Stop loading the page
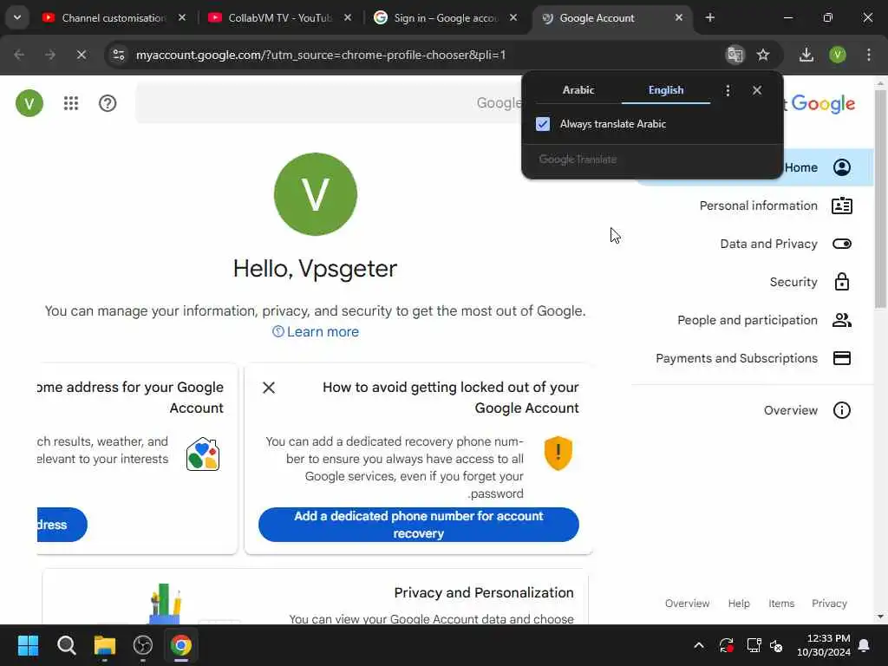The height and width of the screenshot is (666, 888). 81,55
